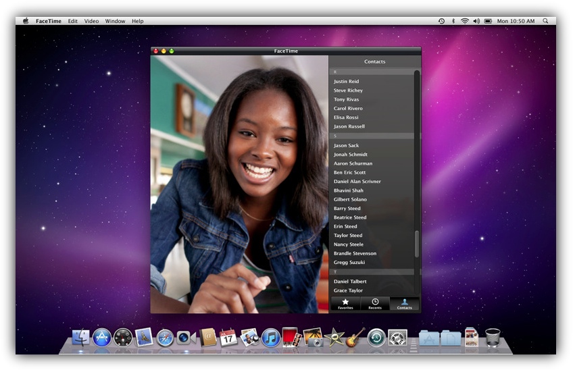573x370 pixels.
Task: Open Dashboard from the Dock
Action: point(123,338)
